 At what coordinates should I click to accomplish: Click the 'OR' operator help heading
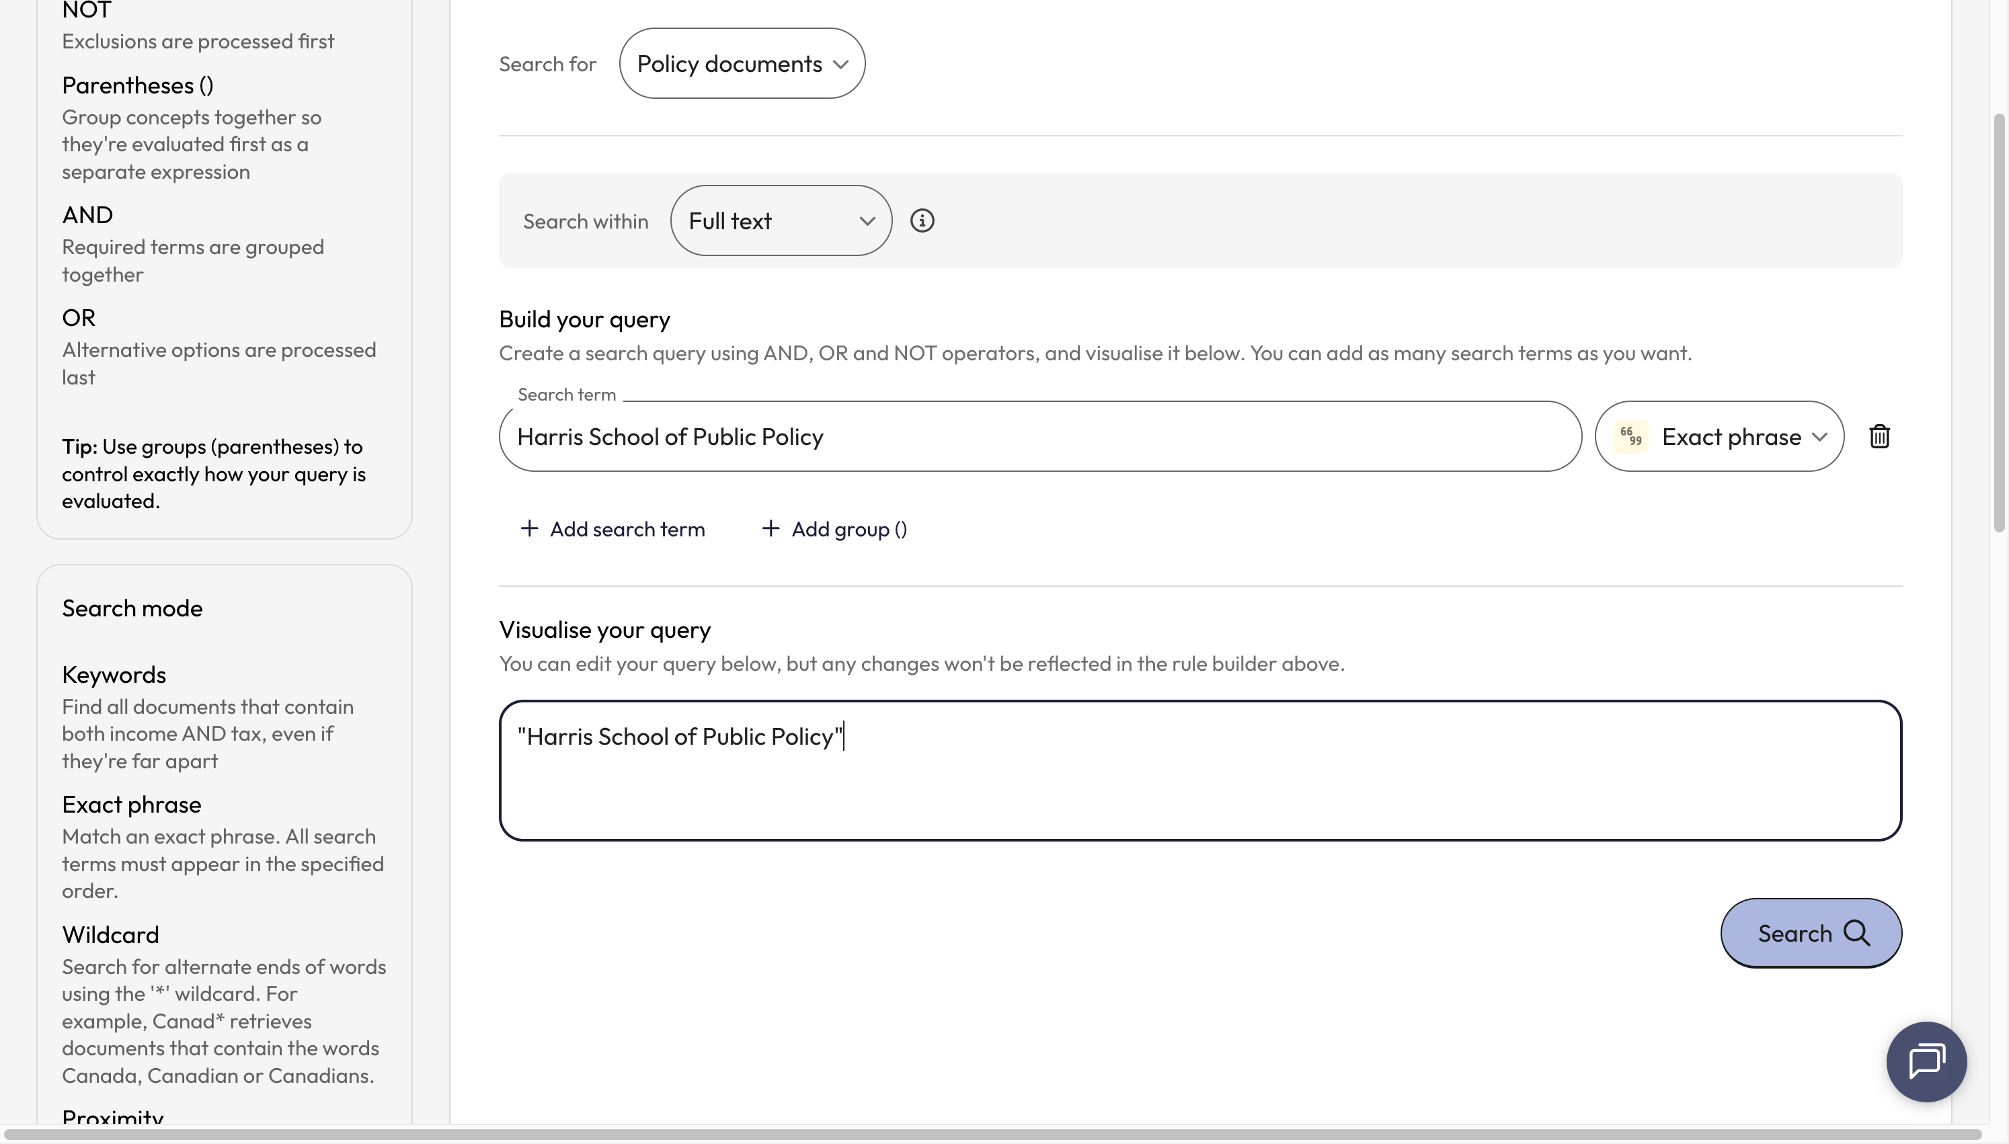79,318
